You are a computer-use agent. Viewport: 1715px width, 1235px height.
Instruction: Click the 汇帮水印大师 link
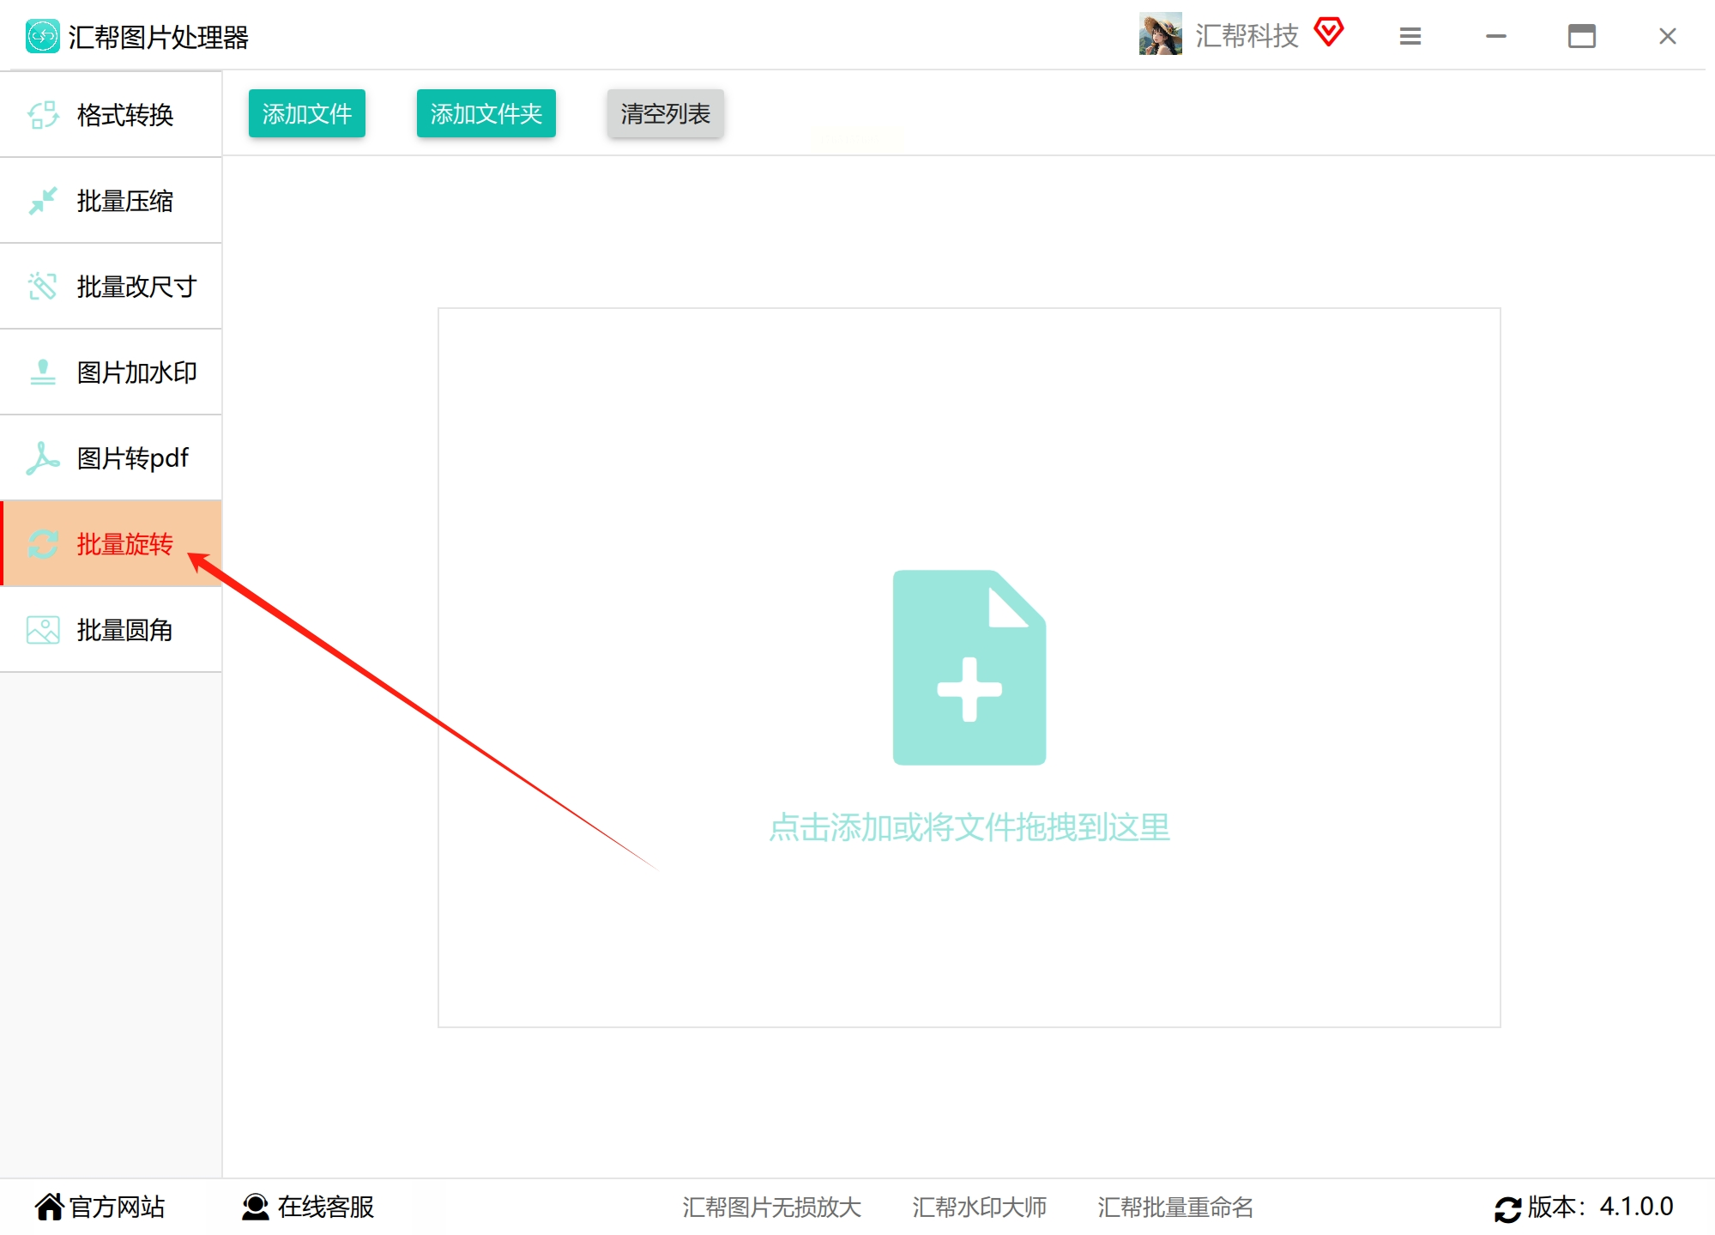tap(979, 1207)
